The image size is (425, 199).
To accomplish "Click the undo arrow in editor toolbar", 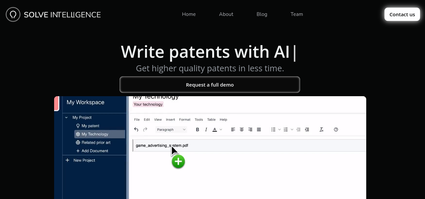I will coord(136,129).
